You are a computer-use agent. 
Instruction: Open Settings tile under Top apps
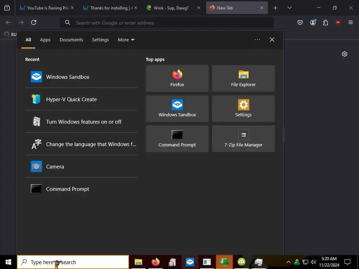point(243,109)
